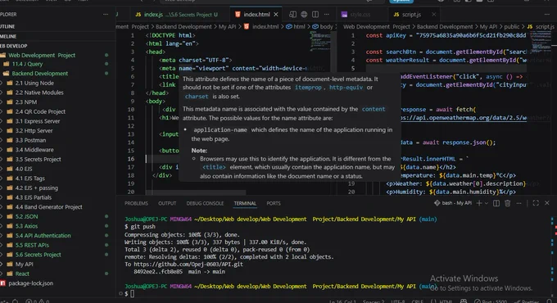Click My API in the right breadcrumb

[x=488, y=27]
